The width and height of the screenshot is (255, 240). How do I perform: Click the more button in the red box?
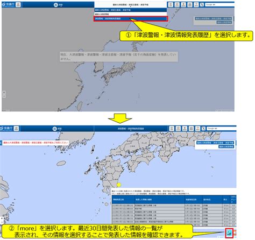click(229, 233)
